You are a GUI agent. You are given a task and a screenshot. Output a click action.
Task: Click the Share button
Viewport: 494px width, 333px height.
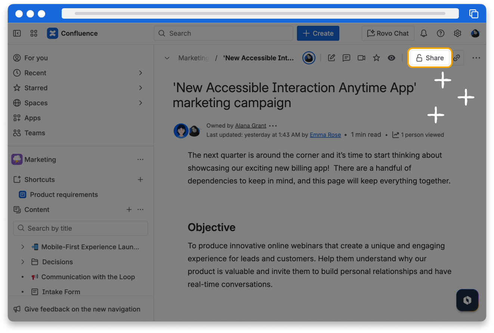(x=430, y=58)
